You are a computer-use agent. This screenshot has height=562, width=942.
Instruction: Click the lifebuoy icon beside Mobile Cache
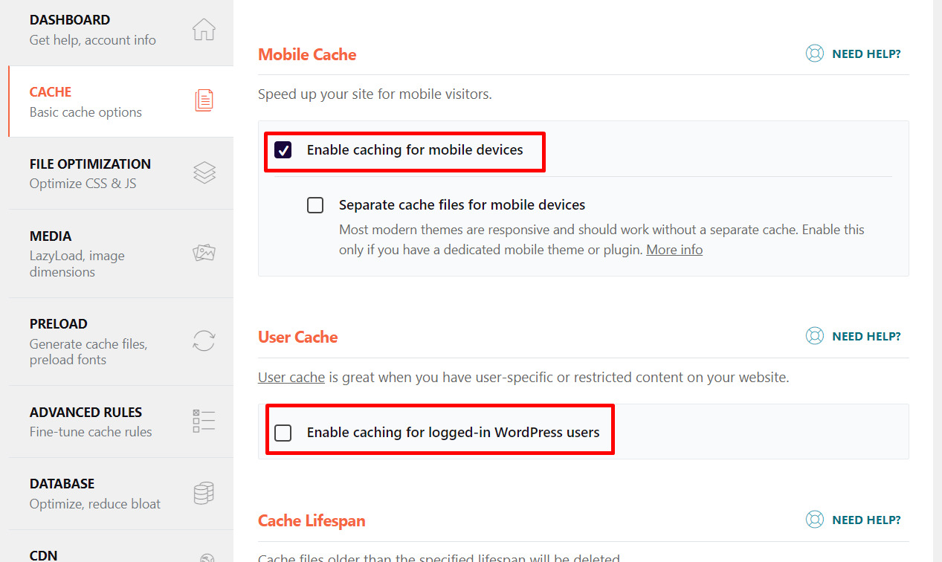pos(815,54)
